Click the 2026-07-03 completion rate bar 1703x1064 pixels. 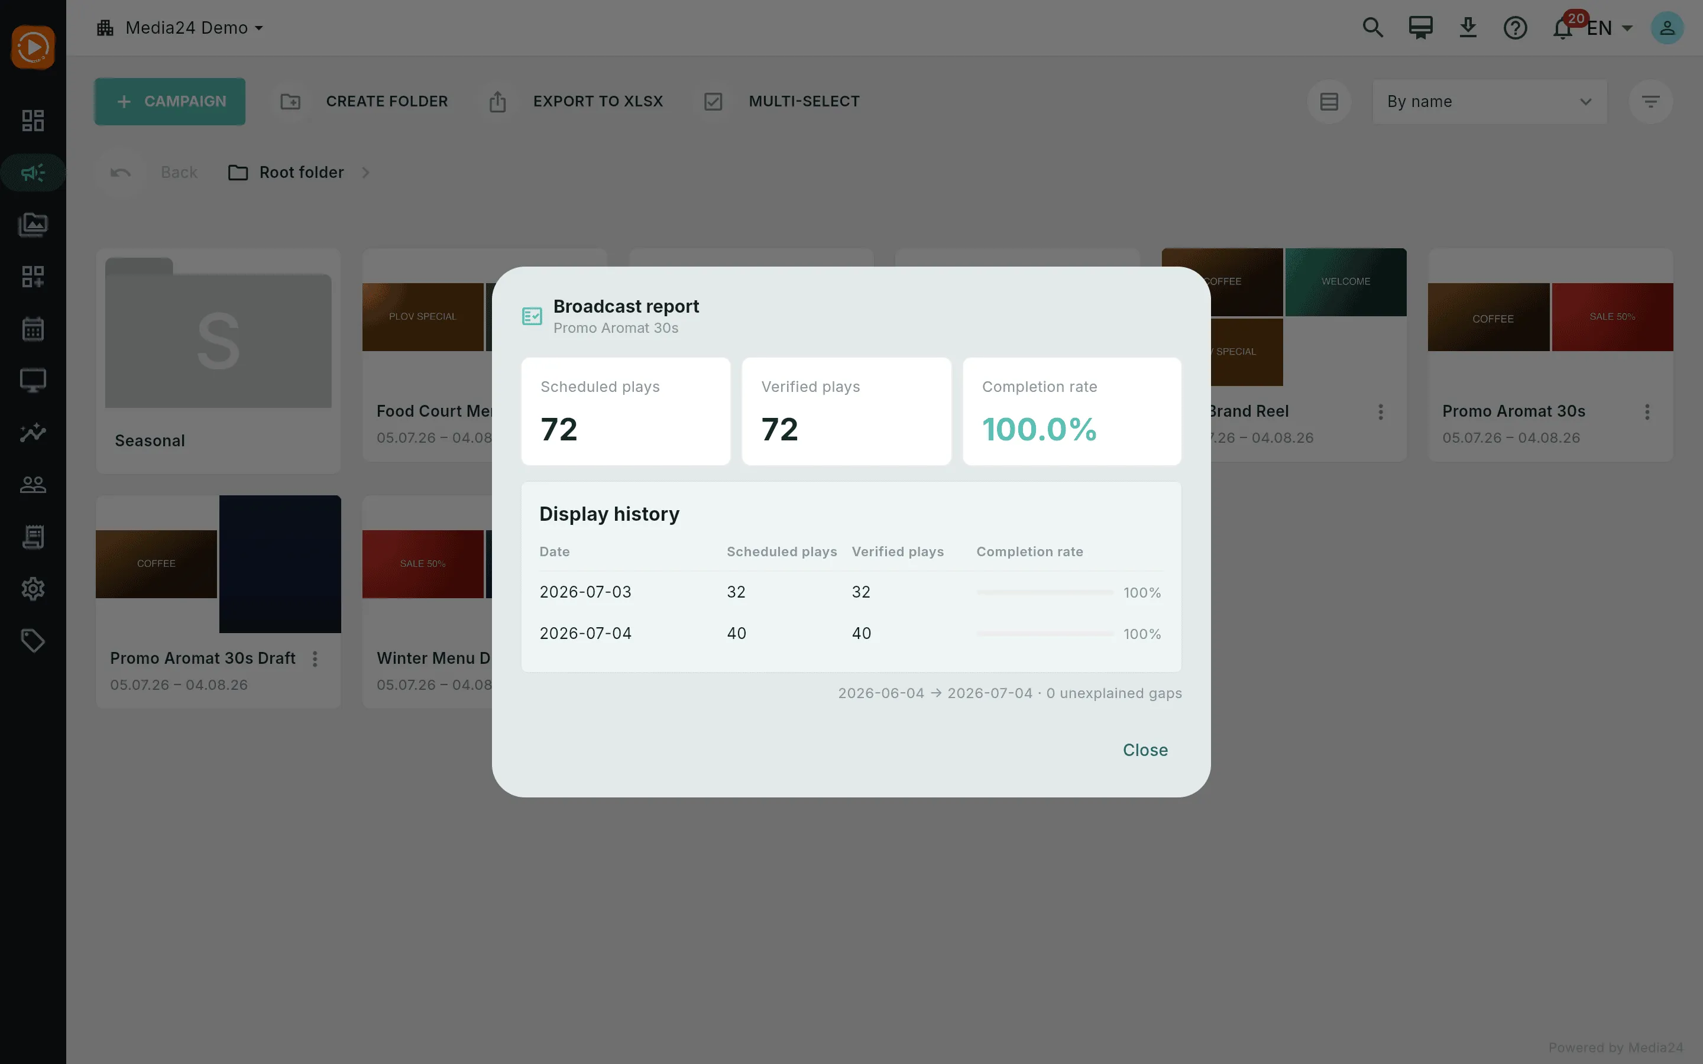(1044, 592)
